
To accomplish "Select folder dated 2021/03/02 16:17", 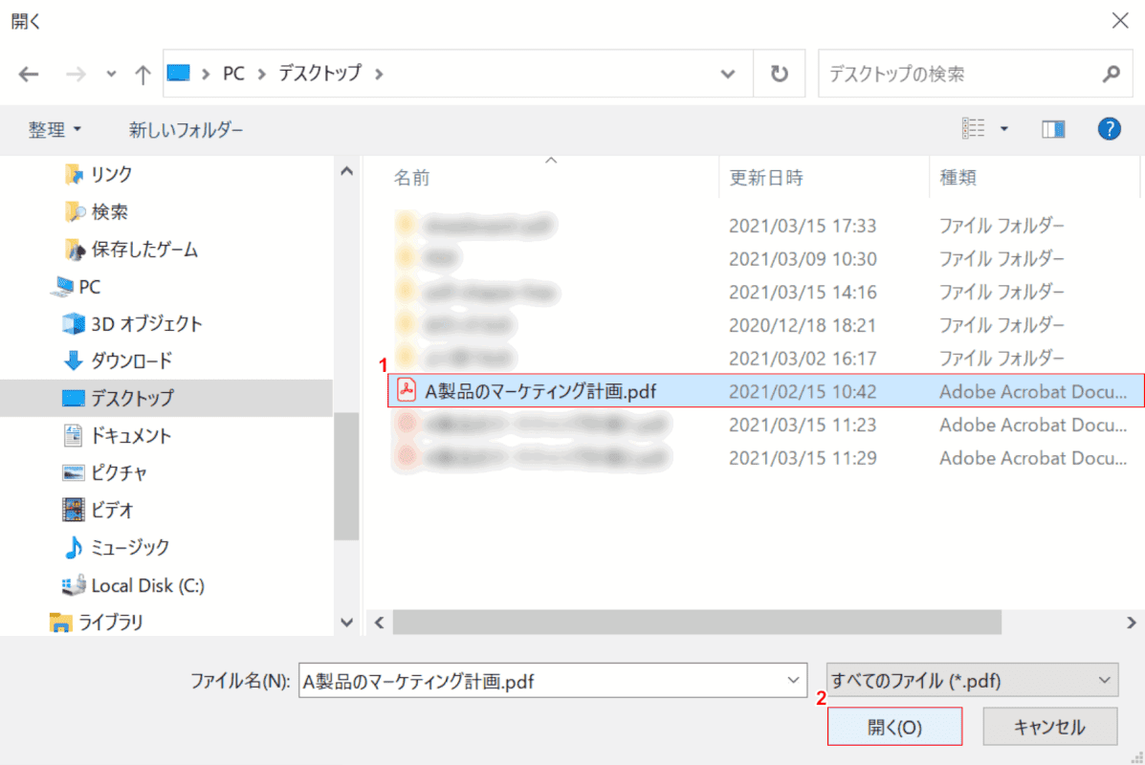I will pos(766,358).
